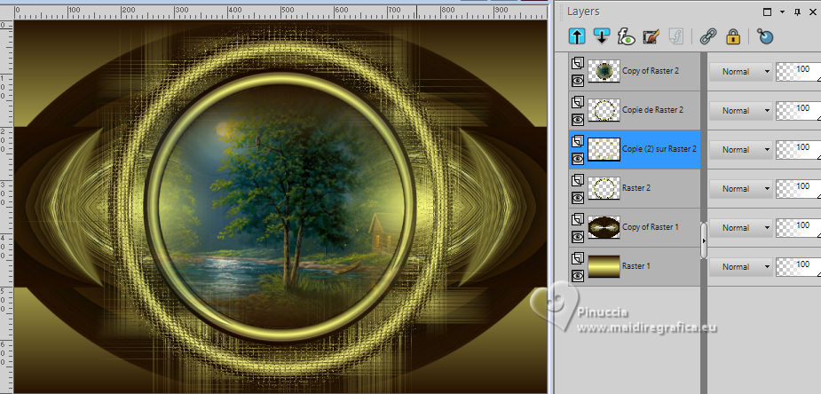Hide the Raster 2 layer with eye icon
Viewport: 821px width, 394px height.
[578, 197]
